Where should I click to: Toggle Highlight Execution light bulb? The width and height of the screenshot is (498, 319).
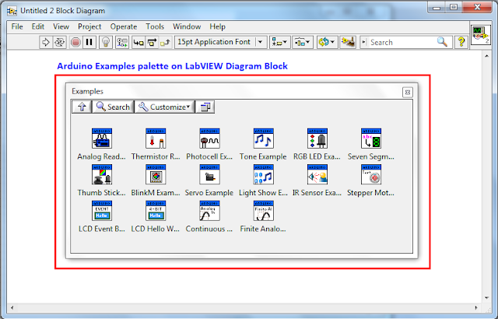coord(106,42)
